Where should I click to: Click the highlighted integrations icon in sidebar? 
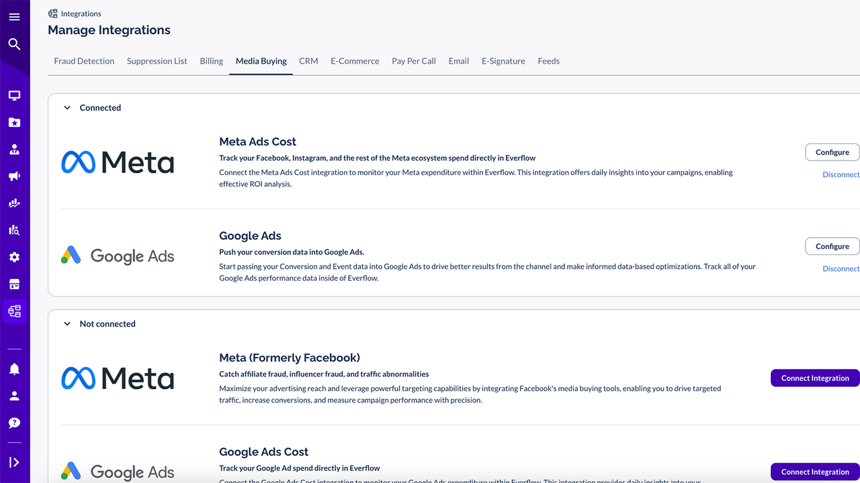pos(15,310)
